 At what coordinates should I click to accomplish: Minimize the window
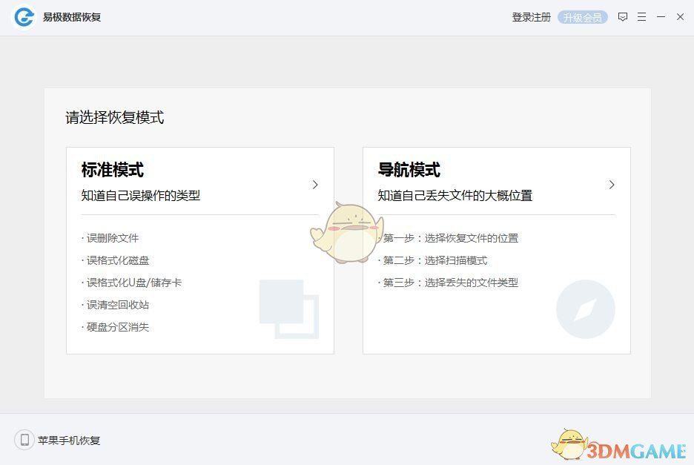pyautogui.click(x=661, y=17)
